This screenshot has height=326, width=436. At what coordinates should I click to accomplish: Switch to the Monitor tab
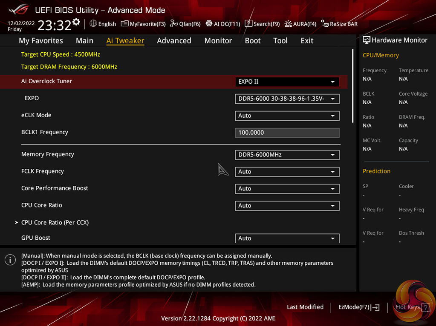(x=218, y=41)
